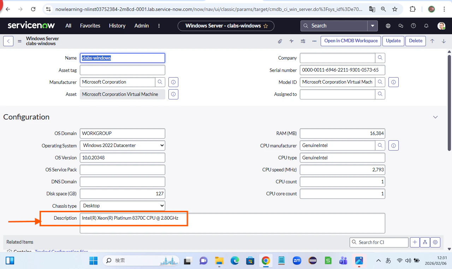The height and width of the screenshot is (269, 452).
Task: Open more options ellipsis in form header
Action: 314,41
